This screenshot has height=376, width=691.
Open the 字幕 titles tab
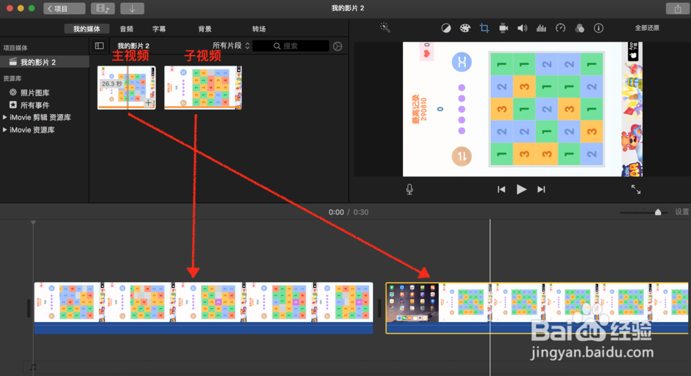point(159,29)
